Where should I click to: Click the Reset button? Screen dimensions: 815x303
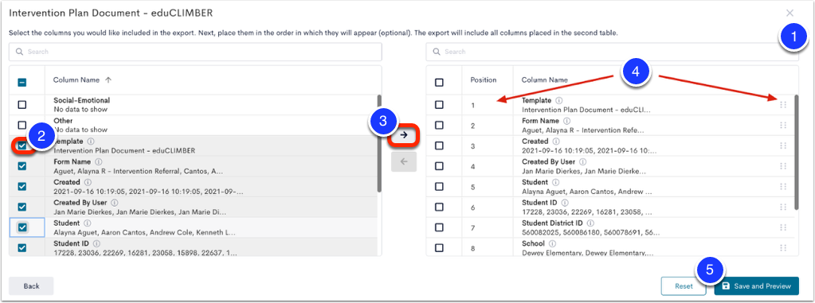[x=684, y=286]
